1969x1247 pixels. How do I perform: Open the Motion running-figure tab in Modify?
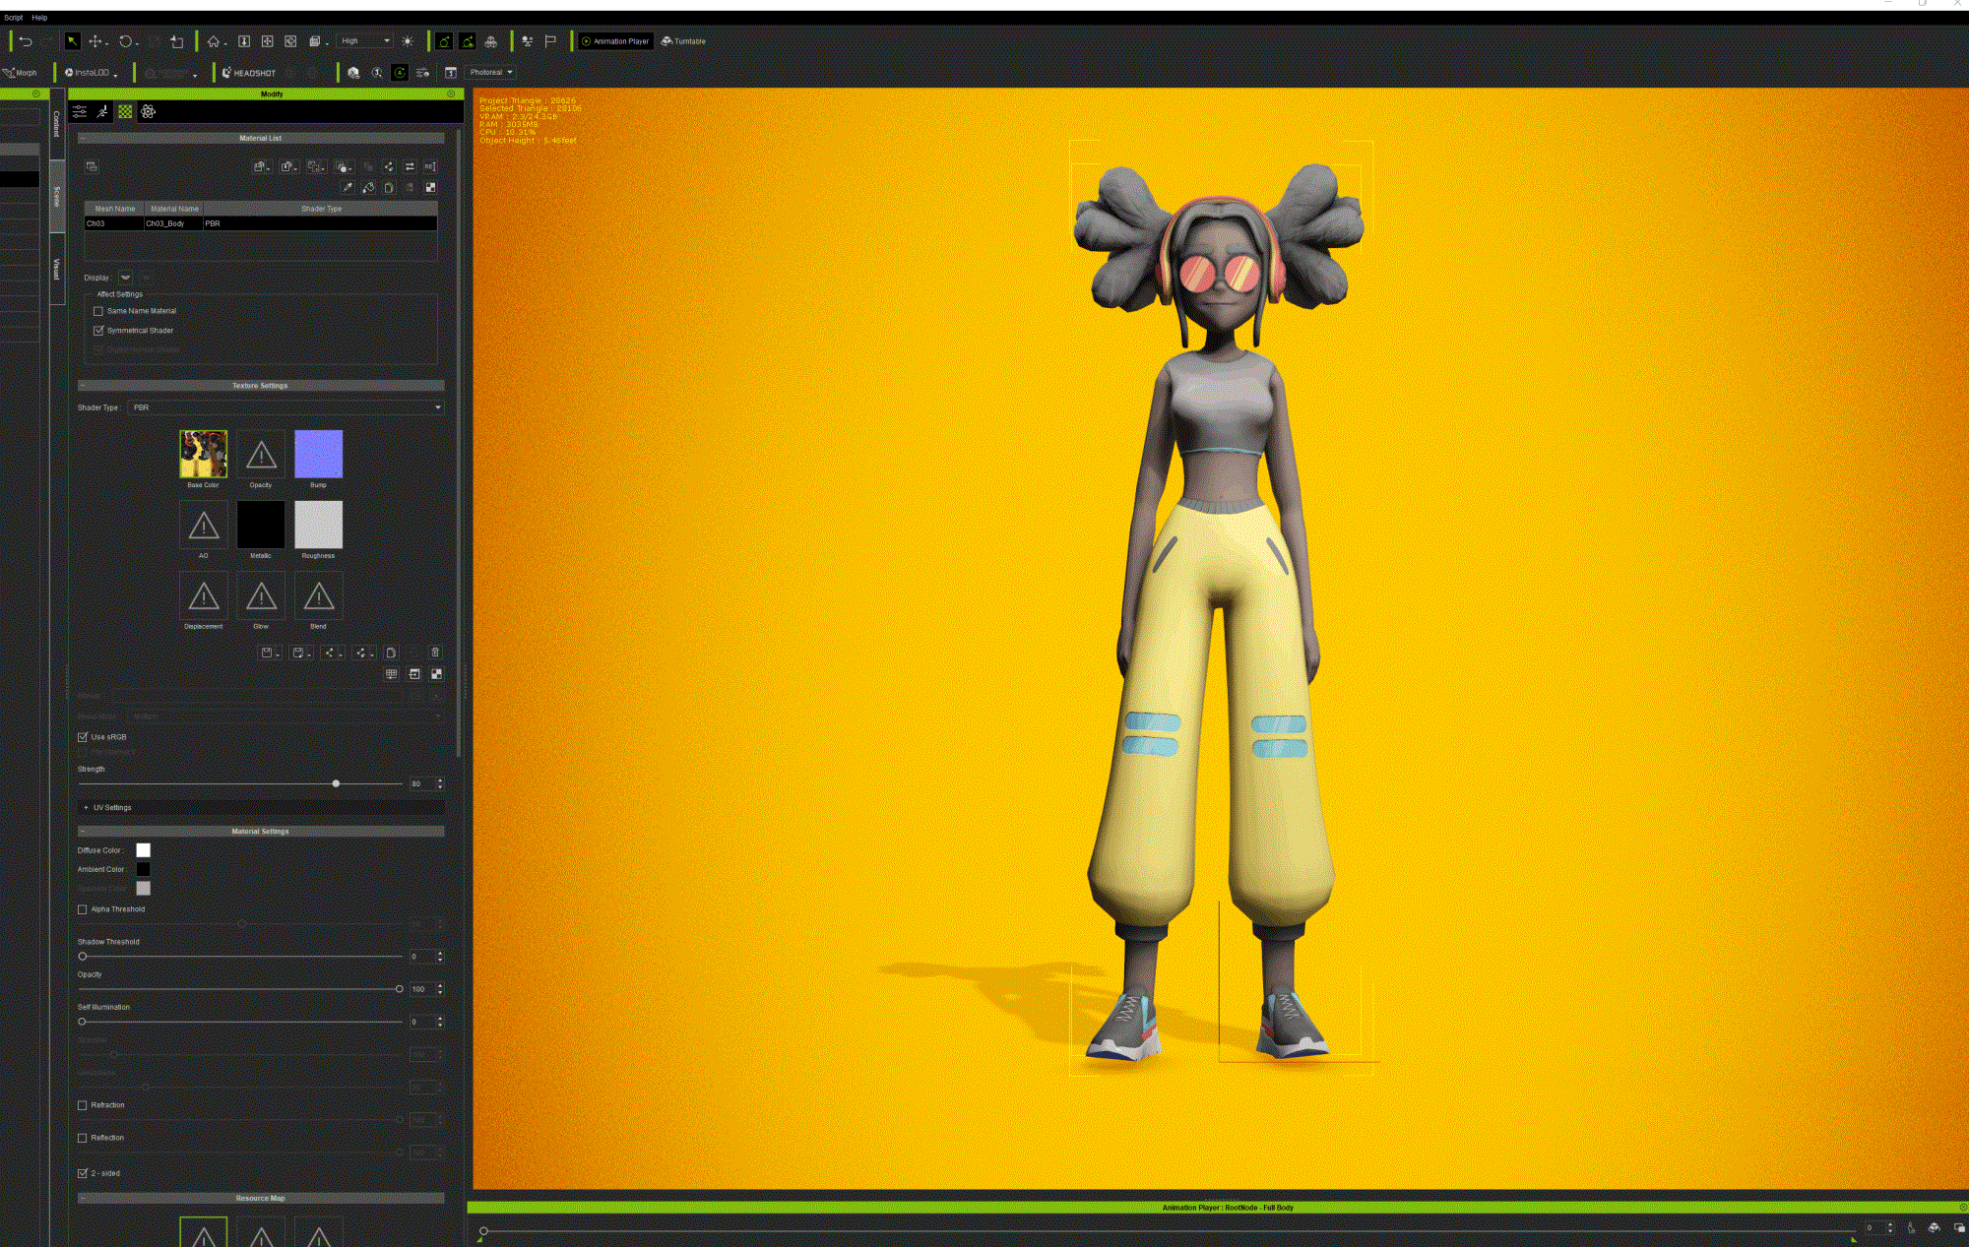(102, 111)
